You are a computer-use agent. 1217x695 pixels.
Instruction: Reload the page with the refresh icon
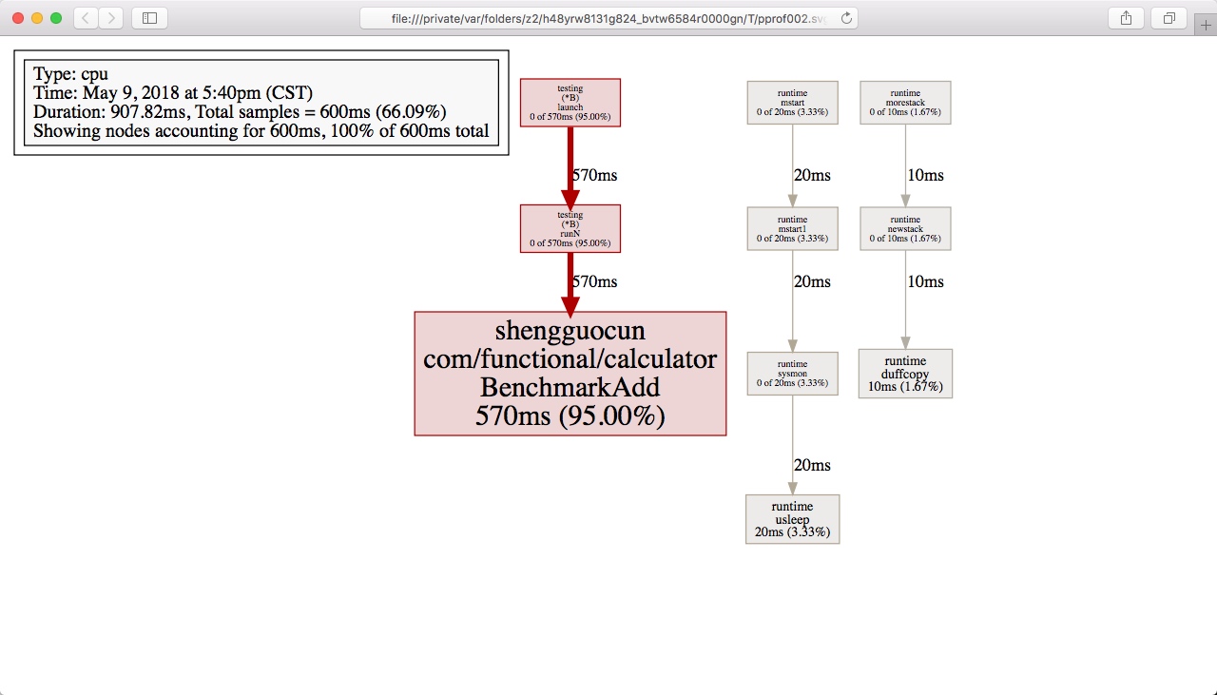pos(846,18)
